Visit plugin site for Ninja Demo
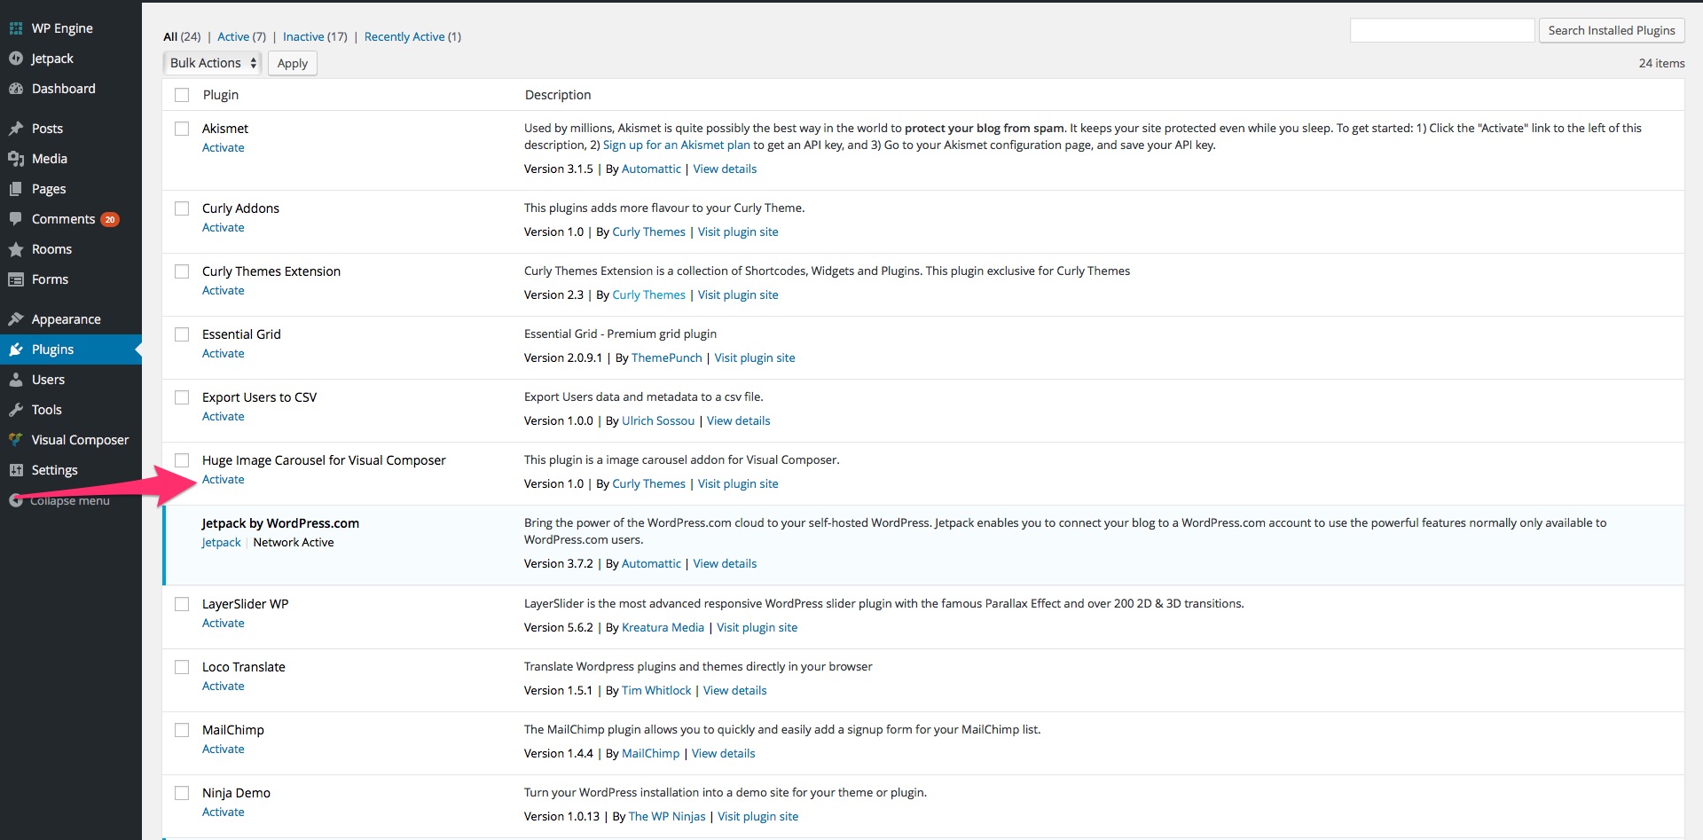This screenshot has height=840, width=1703. (758, 817)
